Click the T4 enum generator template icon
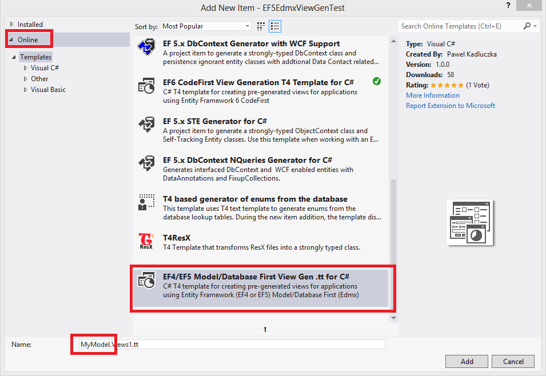Viewport: 546px width, 376px height. point(147,202)
